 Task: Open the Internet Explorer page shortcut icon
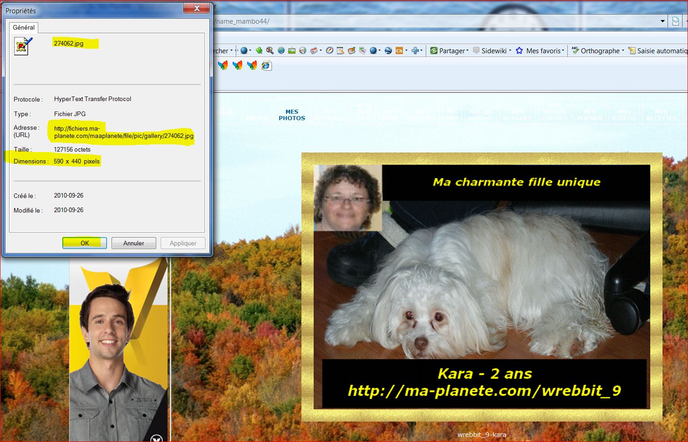266,66
